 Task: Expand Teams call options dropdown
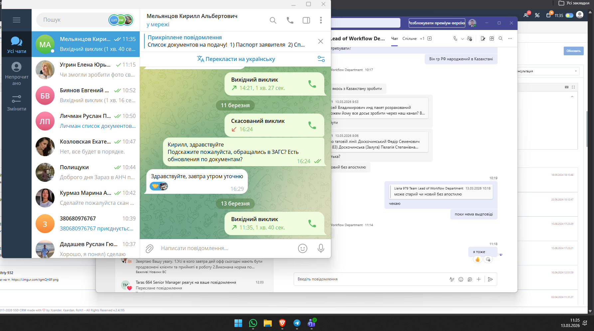point(462,39)
